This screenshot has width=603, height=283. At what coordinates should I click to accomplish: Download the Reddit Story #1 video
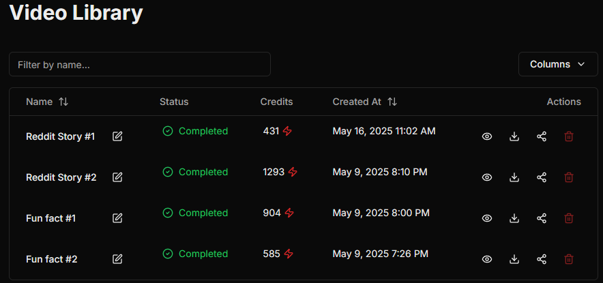[x=514, y=136]
